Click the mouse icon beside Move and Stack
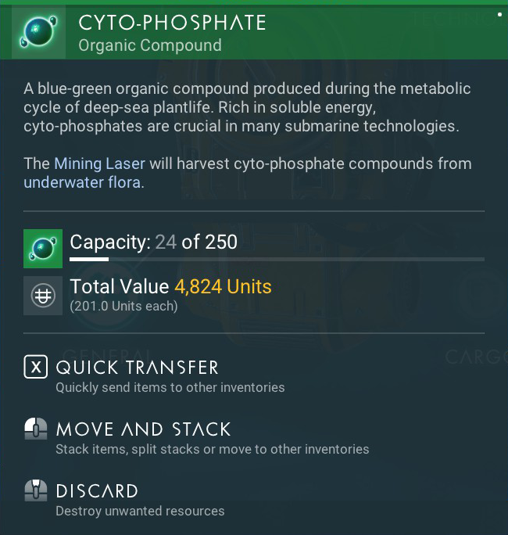 click(36, 429)
